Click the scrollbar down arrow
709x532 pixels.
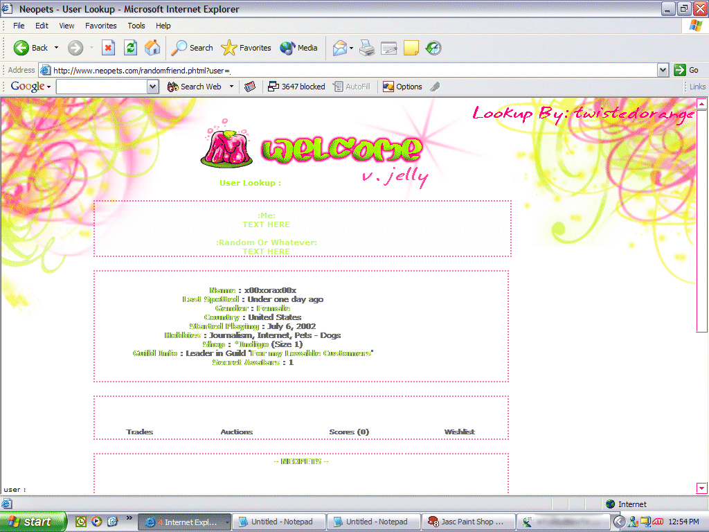(x=702, y=488)
